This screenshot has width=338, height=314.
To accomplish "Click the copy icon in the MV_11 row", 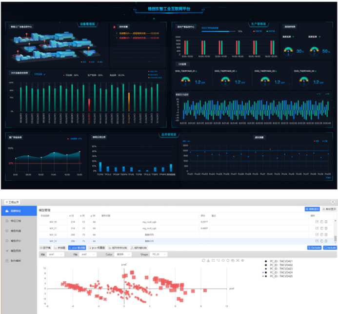I will (321, 228).
